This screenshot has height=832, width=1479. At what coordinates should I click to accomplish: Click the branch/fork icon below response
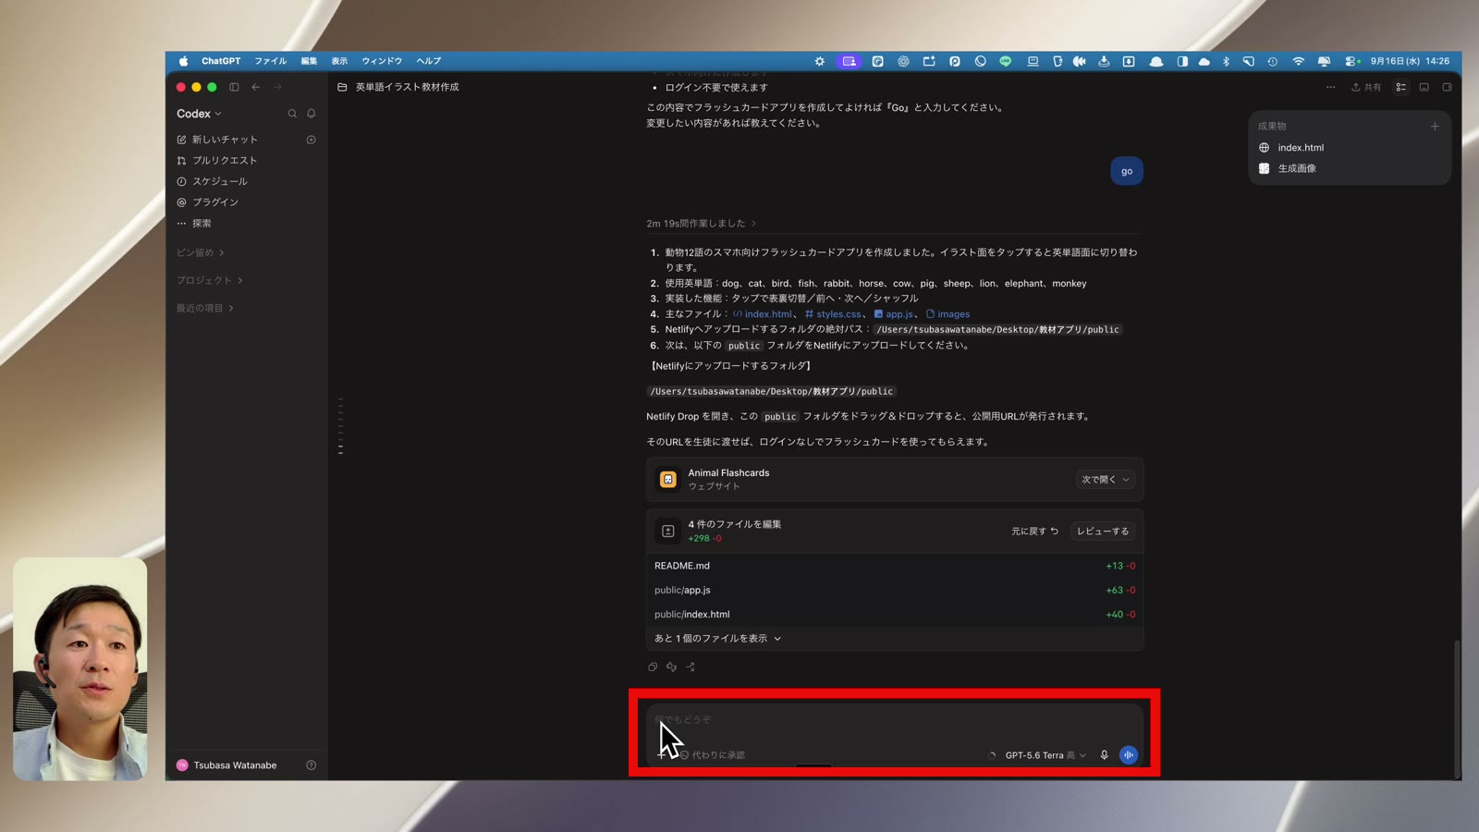pos(690,667)
